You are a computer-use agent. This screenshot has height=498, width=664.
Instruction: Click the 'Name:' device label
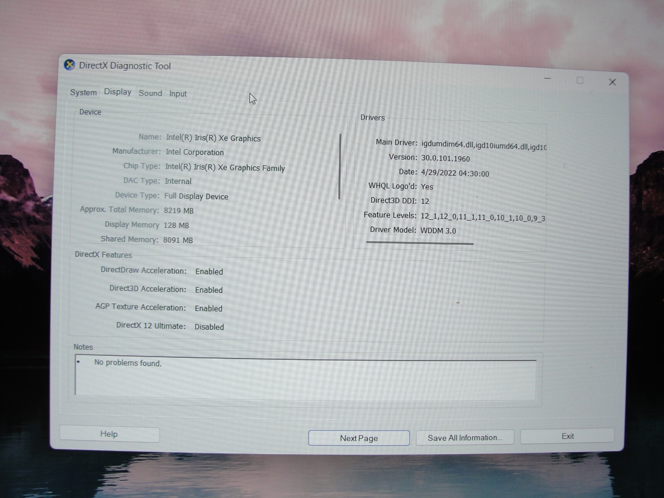(150, 137)
